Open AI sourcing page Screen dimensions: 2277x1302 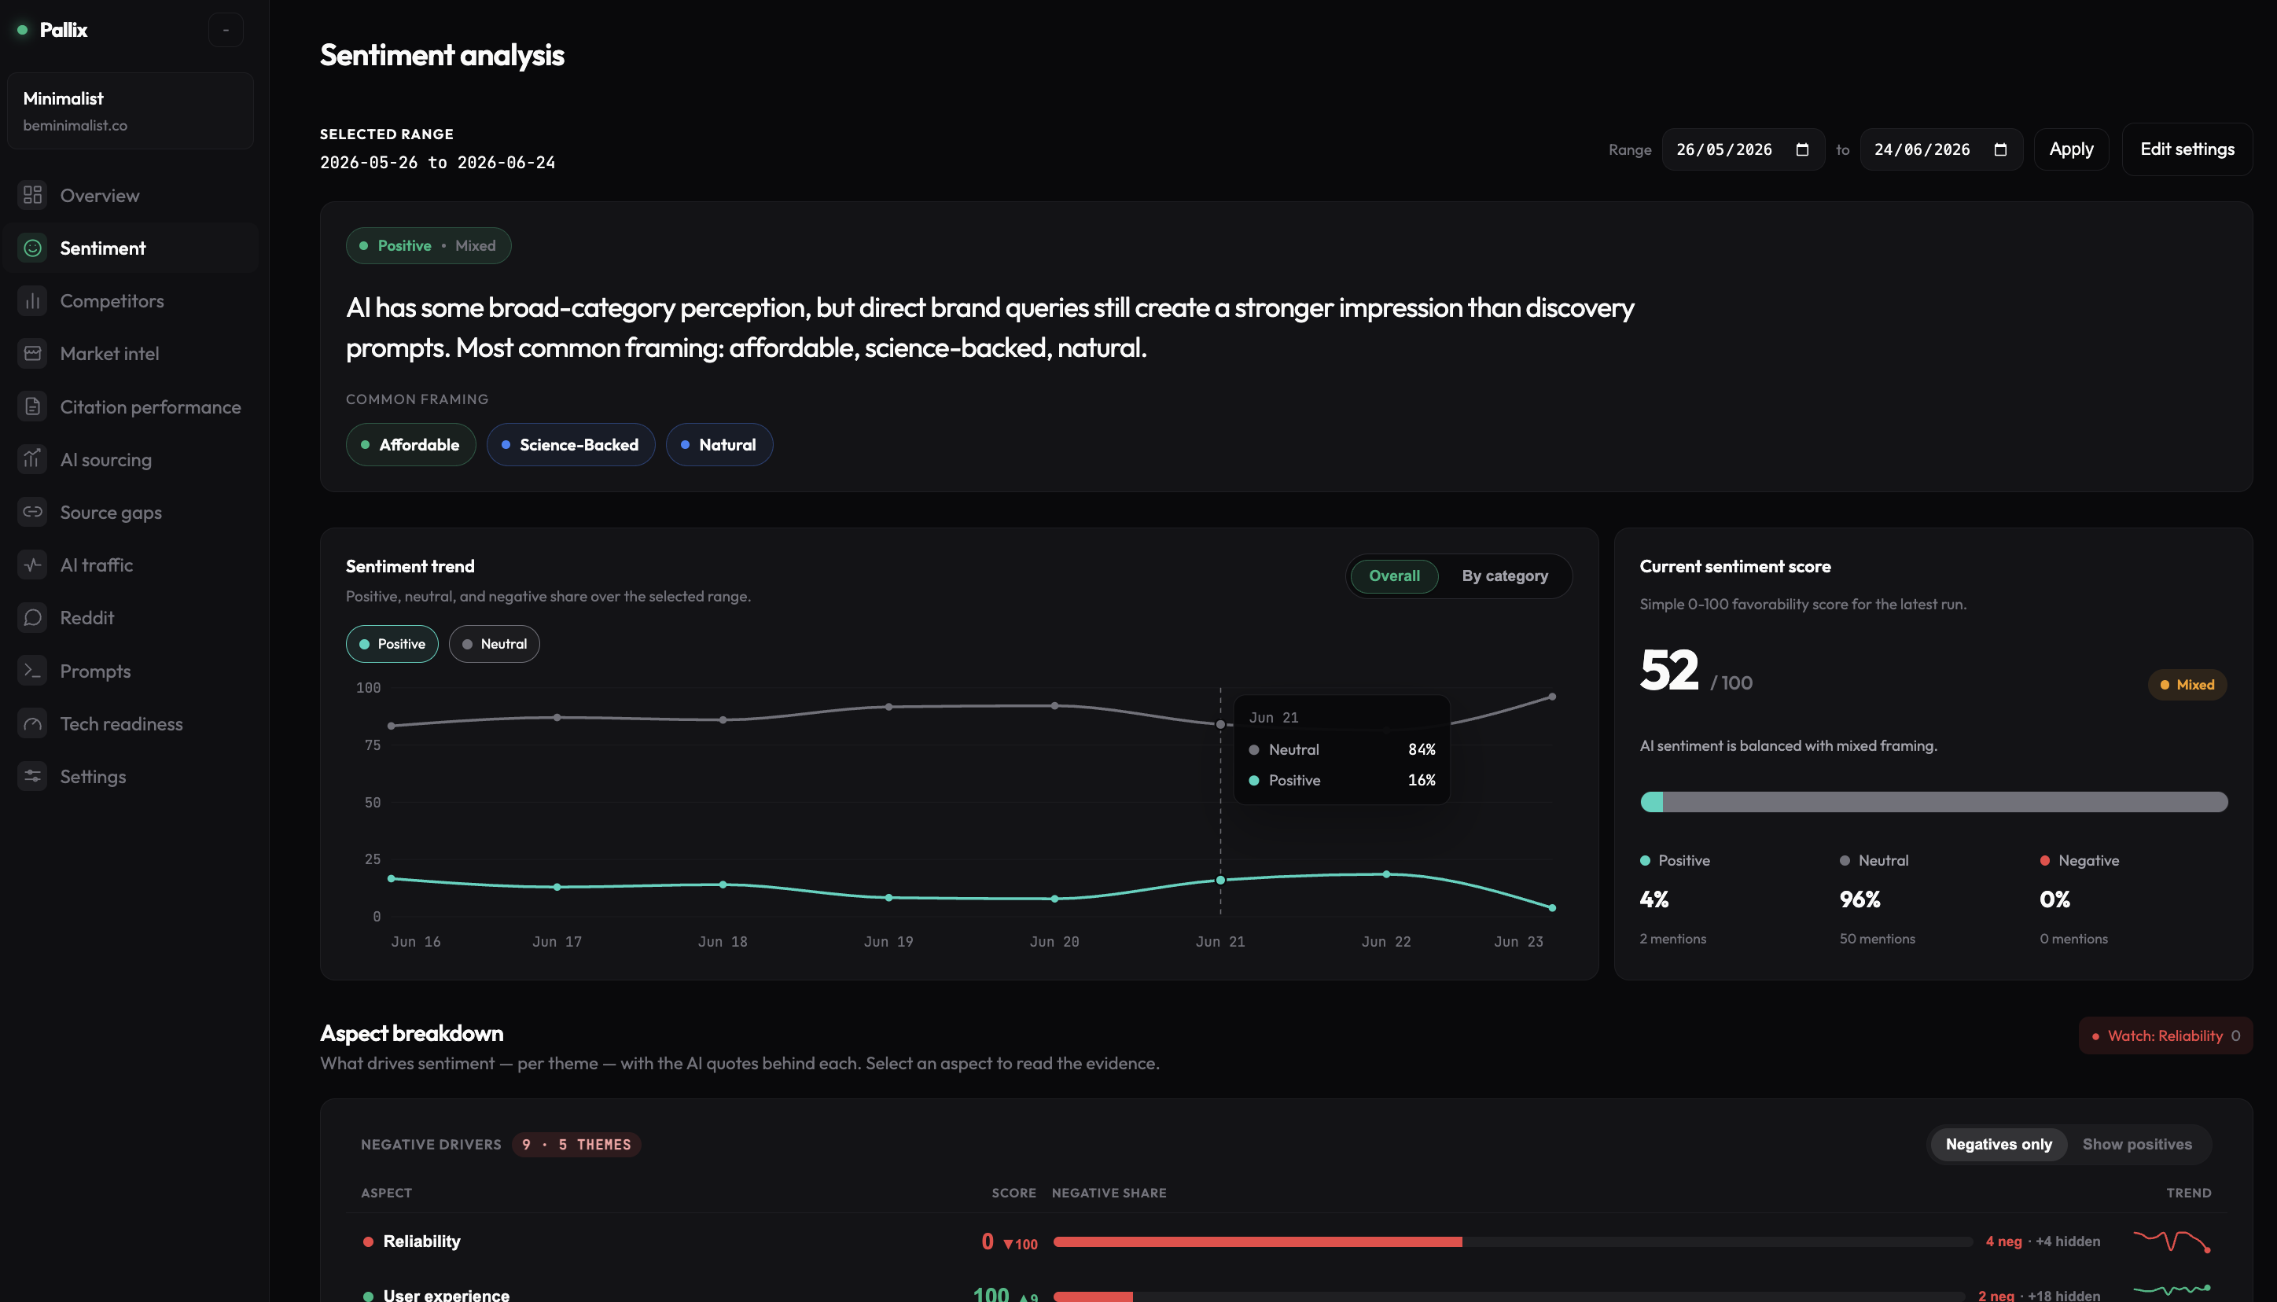[x=131, y=460]
